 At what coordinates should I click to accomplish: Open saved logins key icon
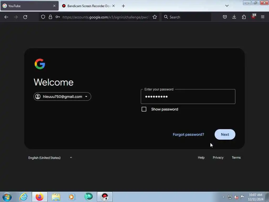pyautogui.click(x=58, y=17)
